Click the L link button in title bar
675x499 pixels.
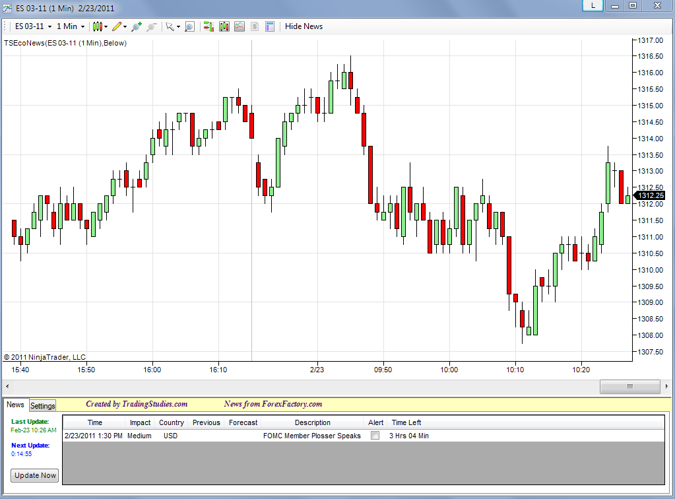click(593, 5)
